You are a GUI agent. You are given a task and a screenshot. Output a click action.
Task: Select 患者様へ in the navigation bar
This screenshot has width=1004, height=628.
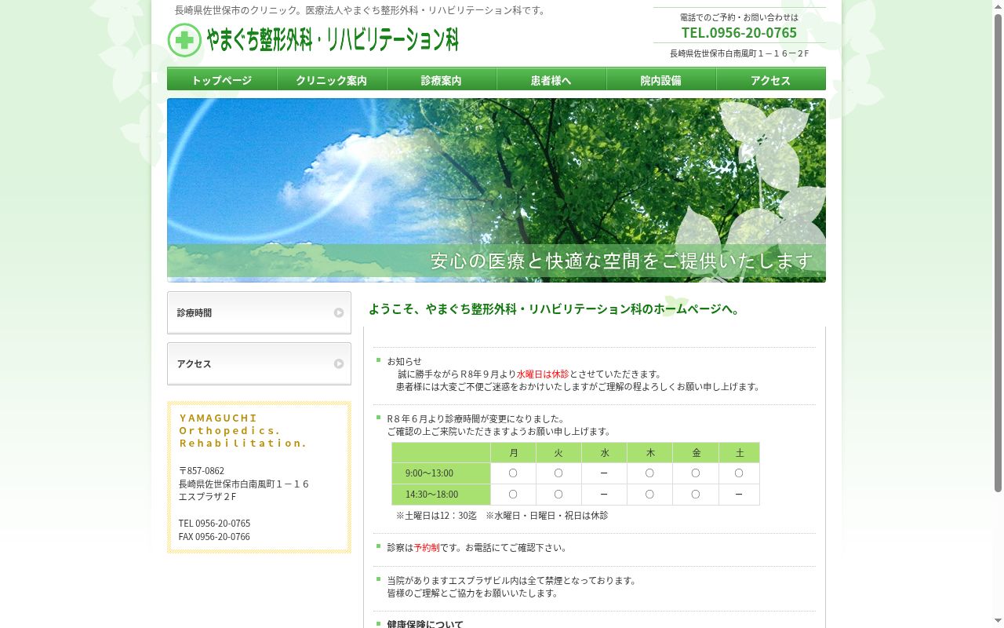click(x=551, y=79)
